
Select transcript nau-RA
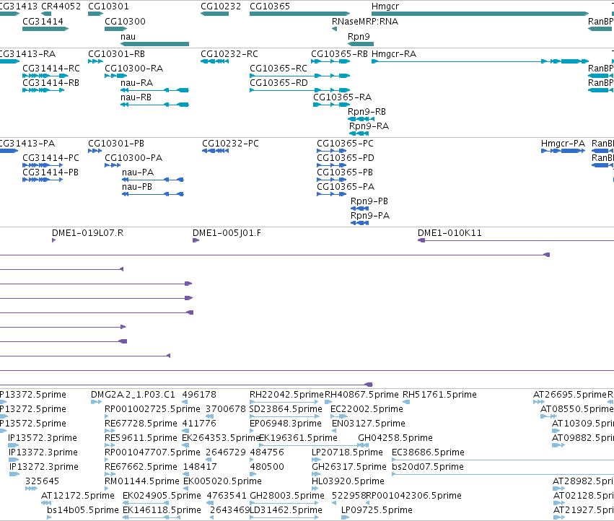pos(154,90)
